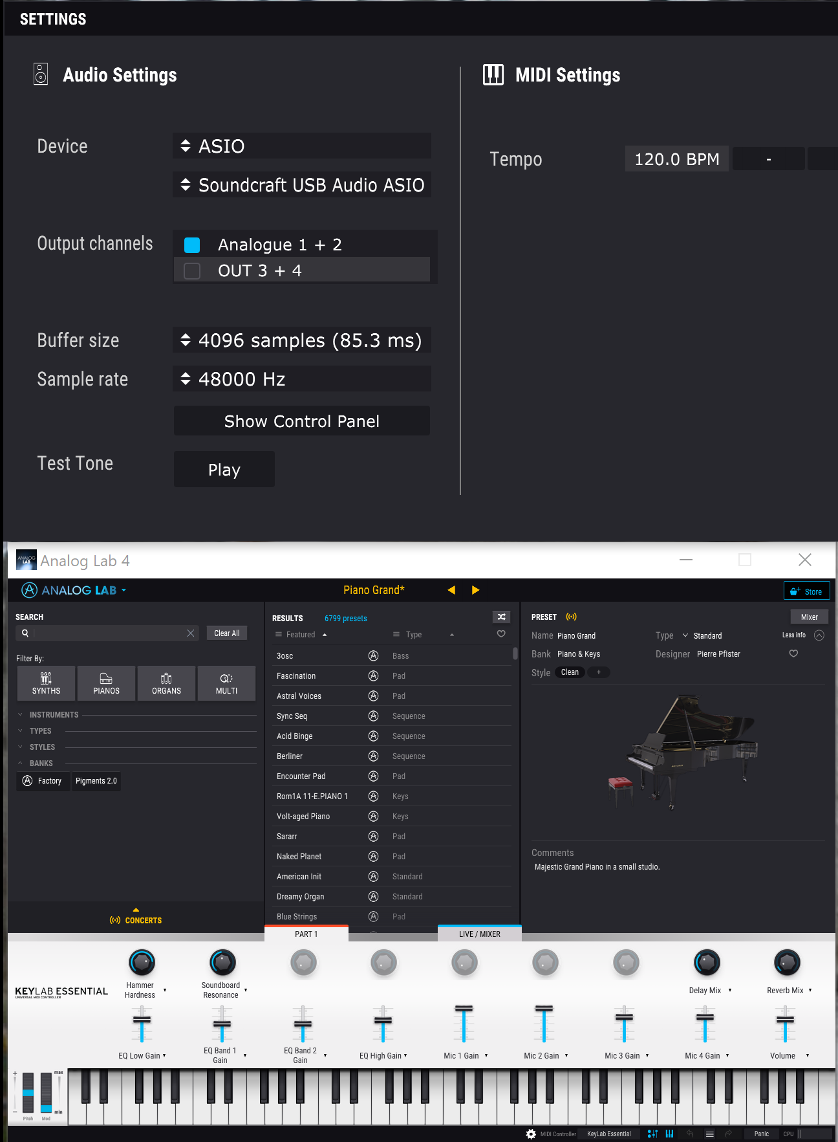Toggle Factory bank filter
The image size is (838, 1142).
coord(43,781)
